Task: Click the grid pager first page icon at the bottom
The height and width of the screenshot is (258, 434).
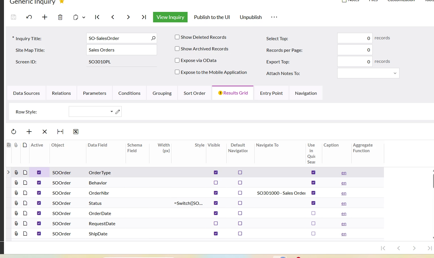Action: click(x=383, y=248)
